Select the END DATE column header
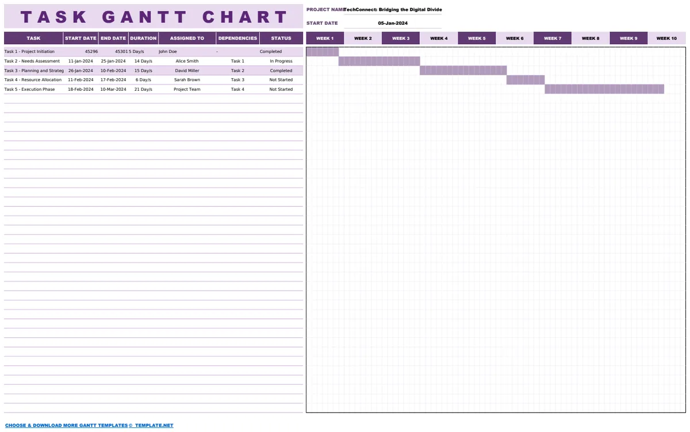 113,38
